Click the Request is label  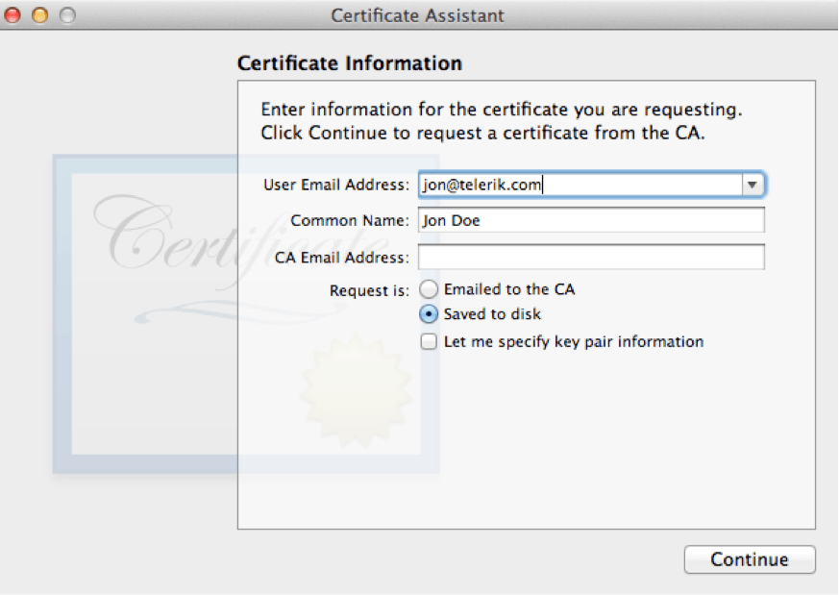click(369, 289)
